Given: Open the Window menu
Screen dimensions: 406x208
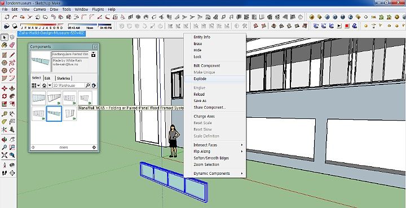Looking at the screenshot, I should click(81, 10).
